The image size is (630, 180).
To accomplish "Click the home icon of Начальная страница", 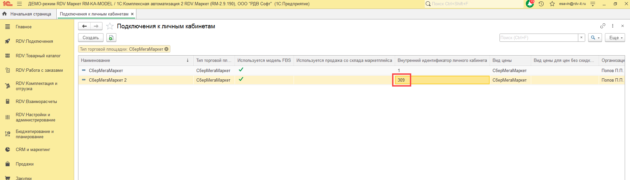I will pos(5,14).
